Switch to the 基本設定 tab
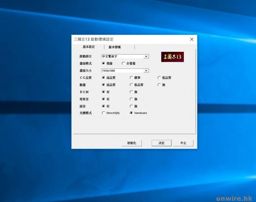This screenshot has width=256, height=202. [89, 47]
